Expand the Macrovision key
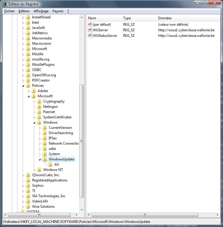Image resolution: width=223 pixels, height=227 pixels. (x=23, y=44)
